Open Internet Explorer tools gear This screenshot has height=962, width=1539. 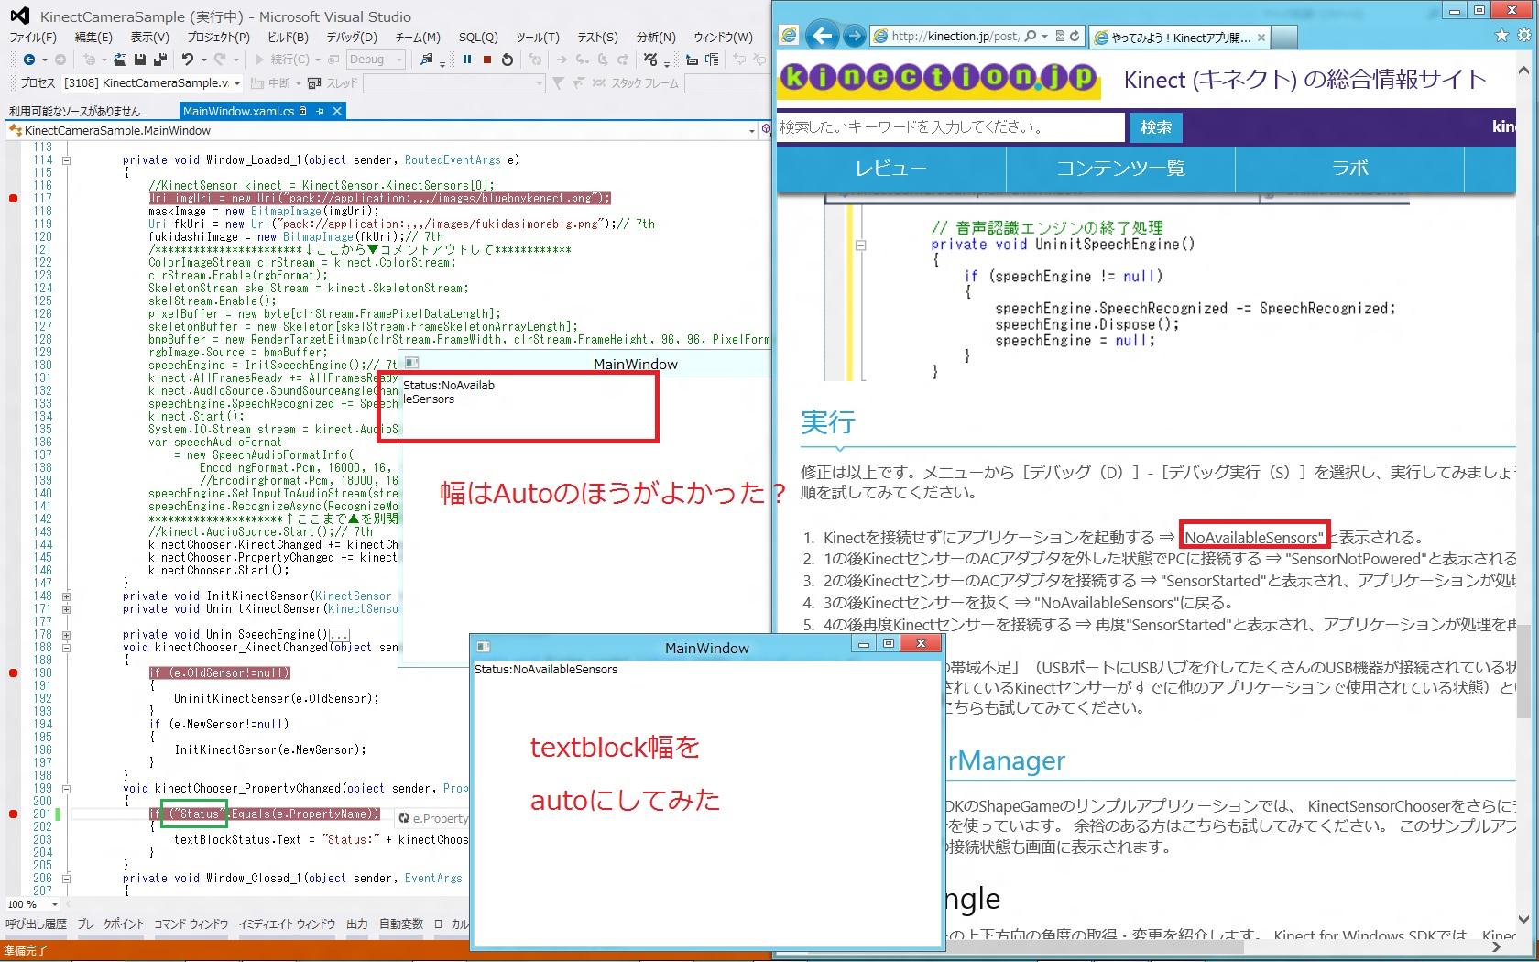click(1523, 36)
